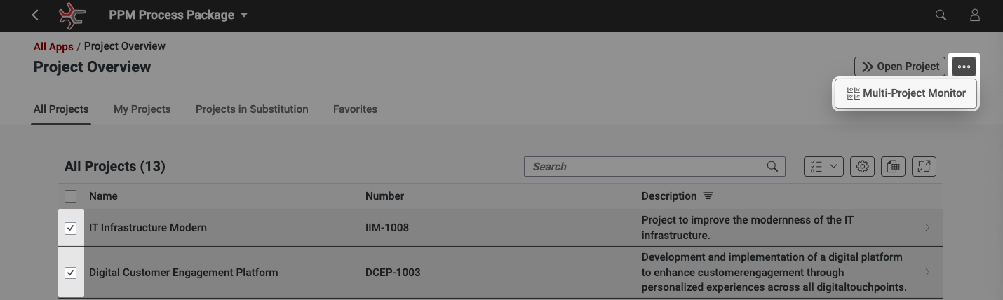Viewport: 1003px width, 300px height.
Task: Uncheck Digital Customer Engagement Platform row
Action: pyautogui.click(x=70, y=273)
